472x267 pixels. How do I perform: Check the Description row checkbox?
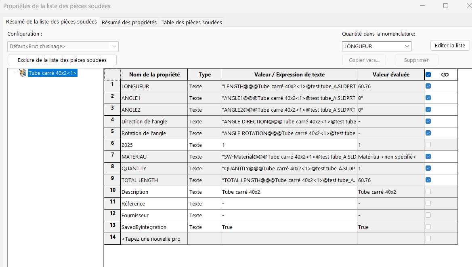point(428,192)
